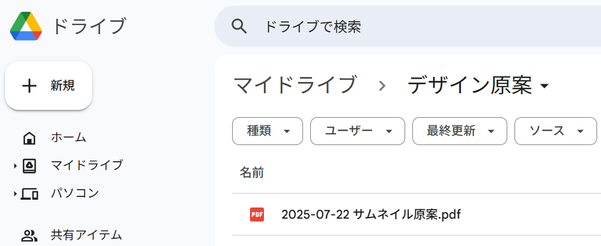Click the Google Drive logo icon

[26, 26]
